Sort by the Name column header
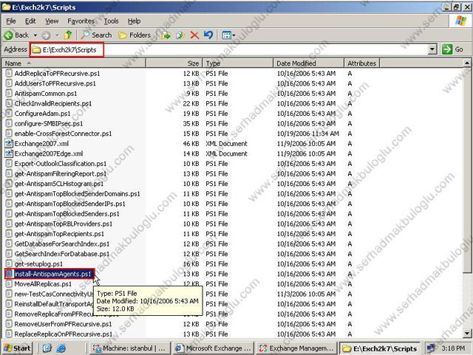Viewport: 473px width, 355px height. click(x=74, y=63)
